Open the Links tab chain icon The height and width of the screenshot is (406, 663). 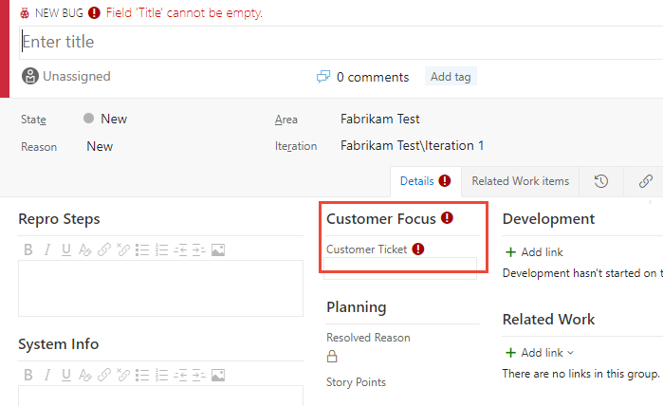[x=646, y=181]
